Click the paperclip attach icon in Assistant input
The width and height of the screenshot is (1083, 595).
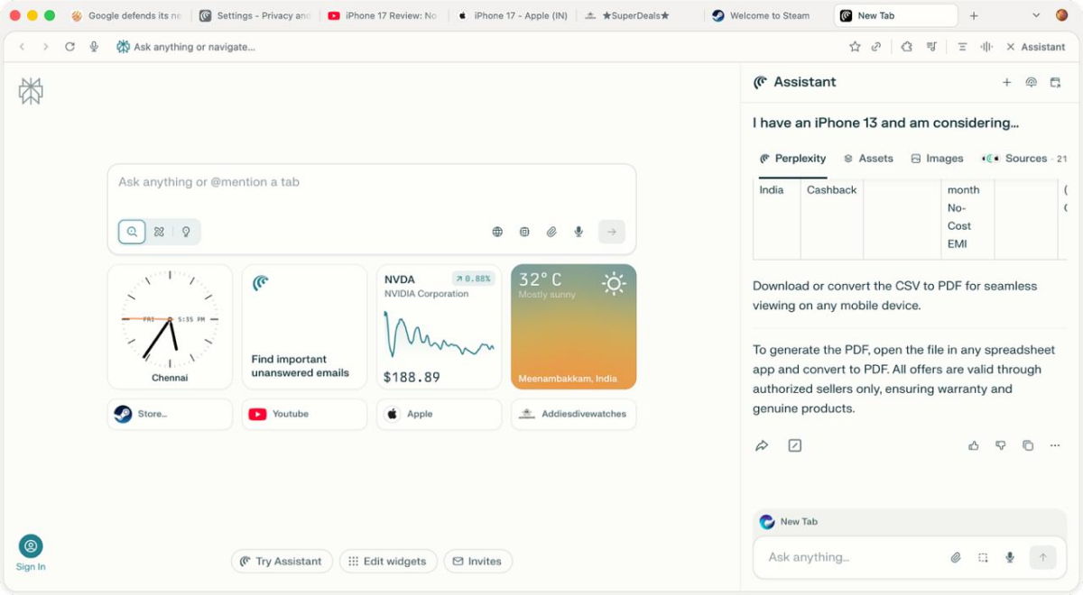pyautogui.click(x=956, y=557)
